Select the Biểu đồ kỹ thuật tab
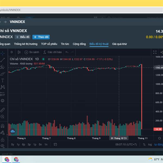This screenshot has width=163, height=163. pos(99,44)
